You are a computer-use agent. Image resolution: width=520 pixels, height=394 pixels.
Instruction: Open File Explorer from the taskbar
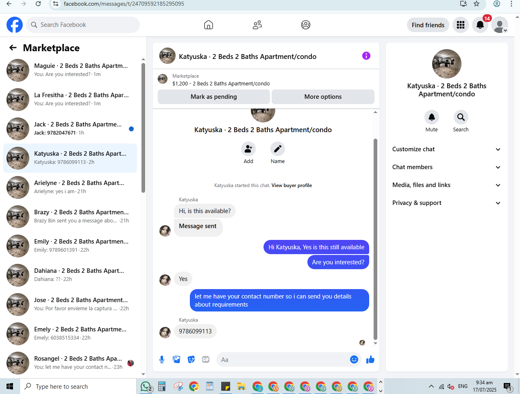(242, 386)
